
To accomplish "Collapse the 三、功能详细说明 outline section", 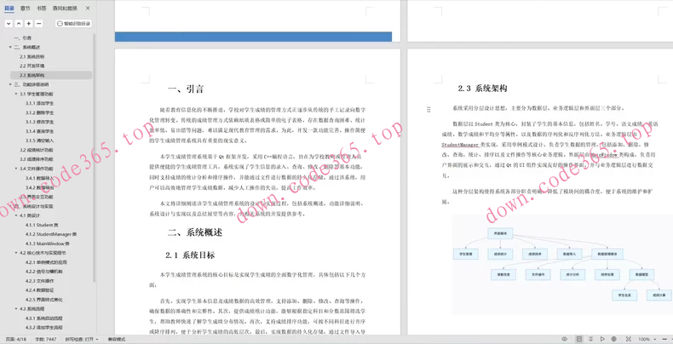I will (10, 84).
